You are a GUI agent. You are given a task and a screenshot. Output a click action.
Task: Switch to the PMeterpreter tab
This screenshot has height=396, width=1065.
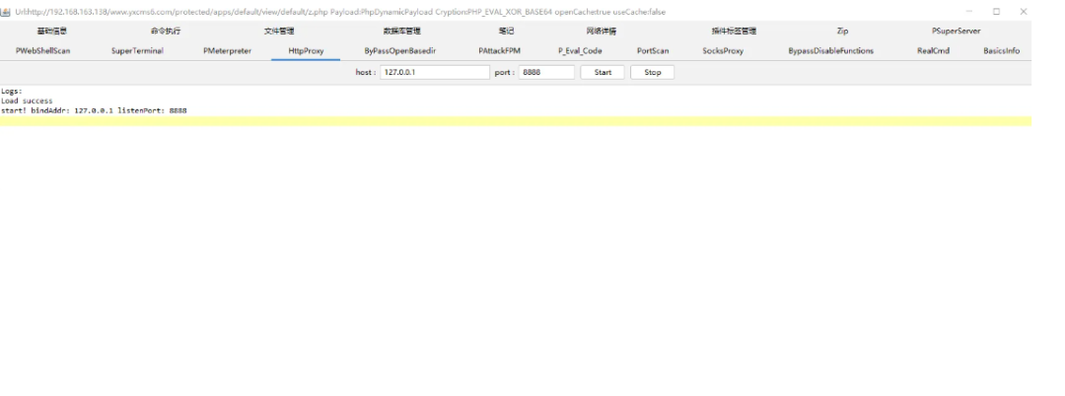click(227, 51)
